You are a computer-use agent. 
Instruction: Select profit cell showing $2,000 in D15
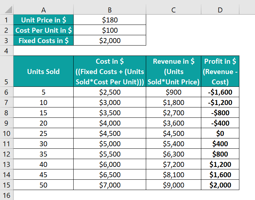220,185
